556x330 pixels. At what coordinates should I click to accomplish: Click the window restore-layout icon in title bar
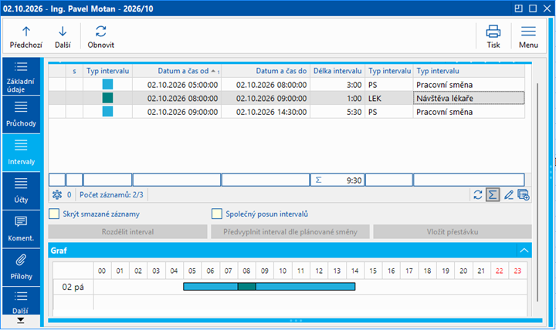(518, 8)
